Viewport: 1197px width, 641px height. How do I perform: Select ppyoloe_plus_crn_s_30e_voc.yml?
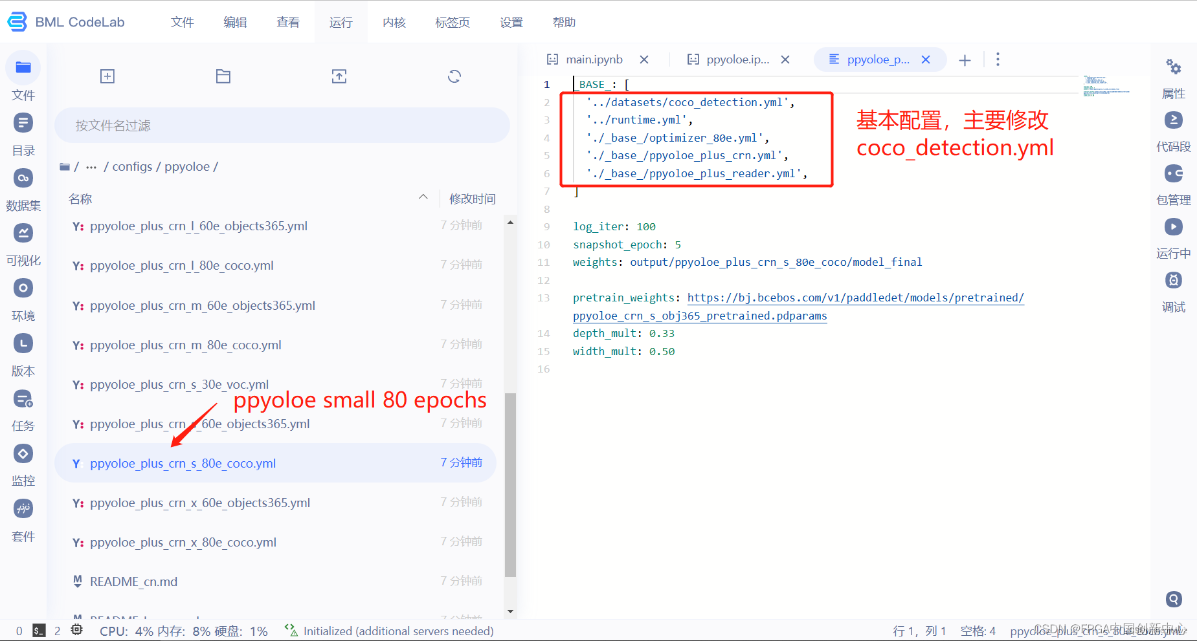[x=276, y=384]
